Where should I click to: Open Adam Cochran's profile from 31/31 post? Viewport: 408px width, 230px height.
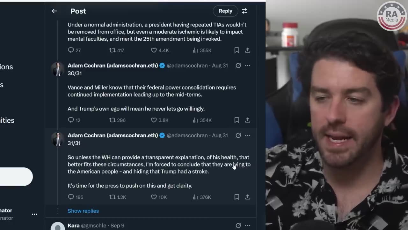click(113, 135)
